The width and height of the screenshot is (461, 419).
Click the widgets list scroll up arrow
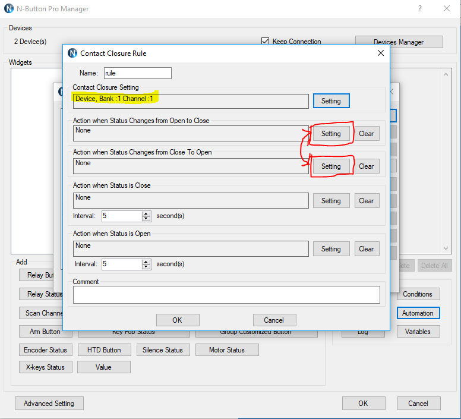[x=446, y=74]
